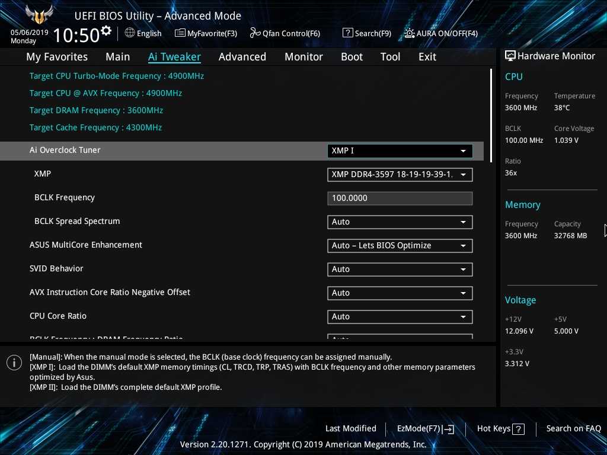Switch to the Advanced tab
The width and height of the screenshot is (607, 455).
[242, 57]
